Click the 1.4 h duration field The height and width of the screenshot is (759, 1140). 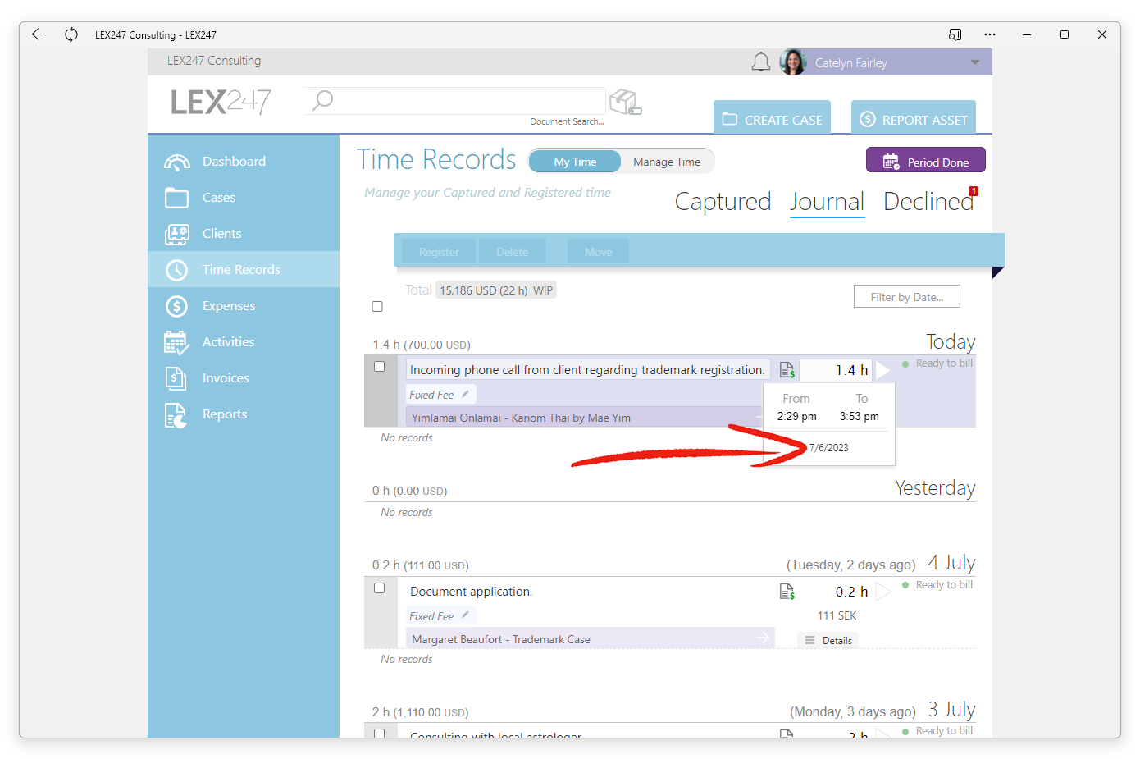pos(837,370)
